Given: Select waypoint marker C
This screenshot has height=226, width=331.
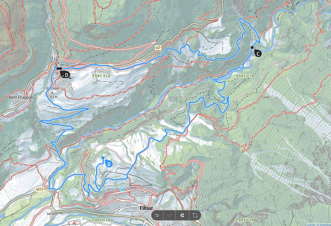Looking at the screenshot, I should pyautogui.click(x=258, y=53).
